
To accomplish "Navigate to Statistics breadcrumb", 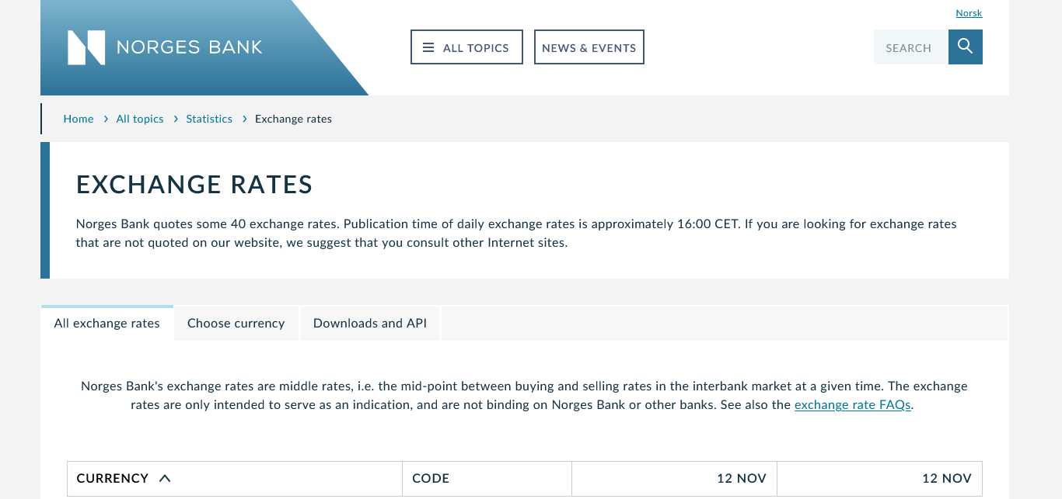I will pos(209,119).
